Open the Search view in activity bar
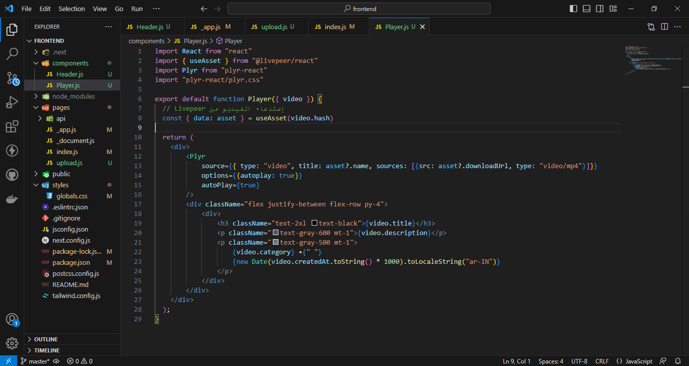The image size is (689, 366). coord(12,54)
